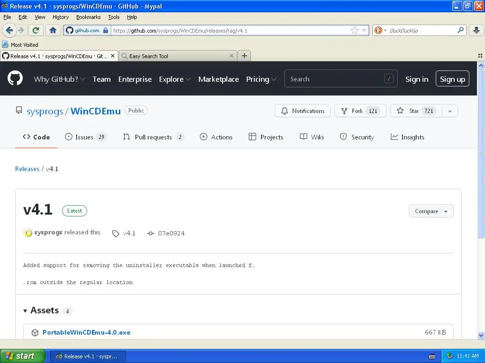The image size is (485, 363).
Task: Open a new tab with plus button
Action: point(244,56)
